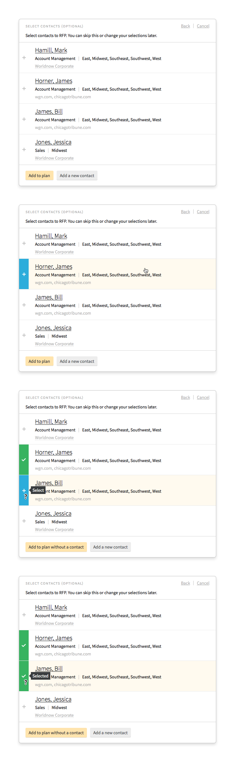Click the green checkmark for Horner, James
The width and height of the screenshot is (235, 762).
23,460
